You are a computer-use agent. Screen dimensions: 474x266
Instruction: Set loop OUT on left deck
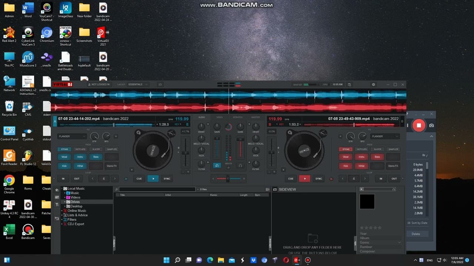(x=77, y=179)
